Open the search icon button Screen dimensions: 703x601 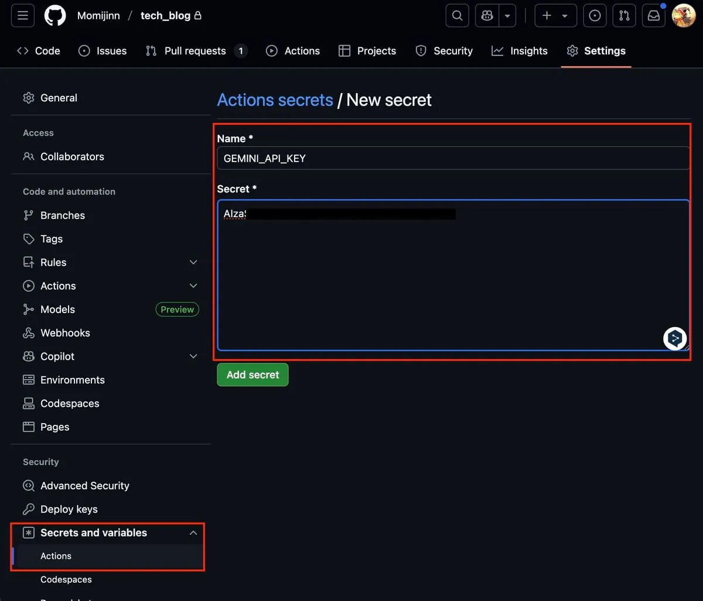tap(457, 16)
